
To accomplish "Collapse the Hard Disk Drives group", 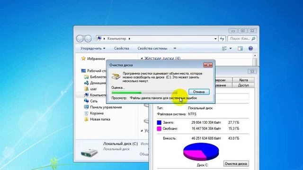I will (x=142, y=58).
